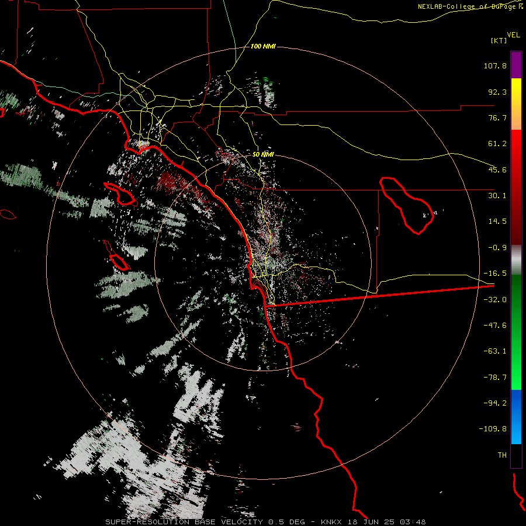Select the -94.2 velocity scale value
The height and width of the screenshot is (526, 526).
[x=495, y=403]
